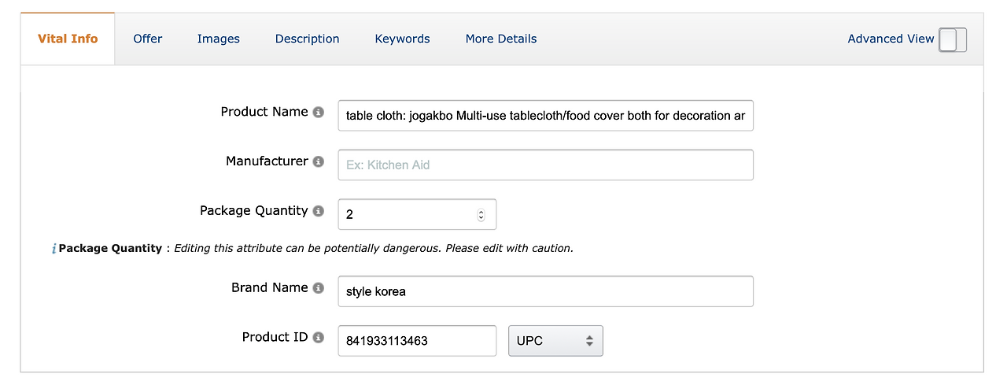Click the Package Quantity info icon
Screen dimensions: 1007x385
[318, 212]
